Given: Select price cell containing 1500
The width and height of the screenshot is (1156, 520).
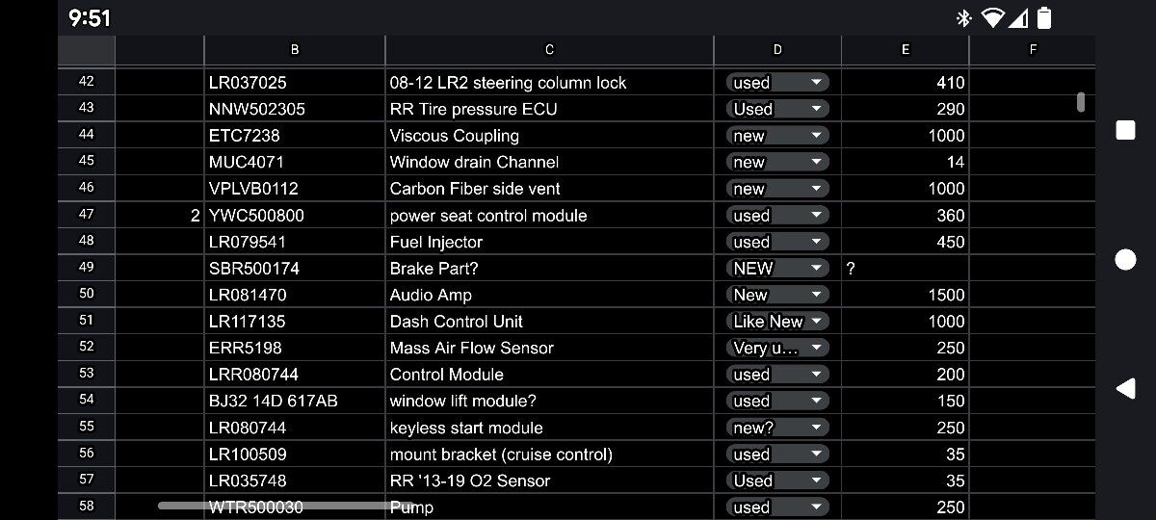Looking at the screenshot, I should point(905,295).
